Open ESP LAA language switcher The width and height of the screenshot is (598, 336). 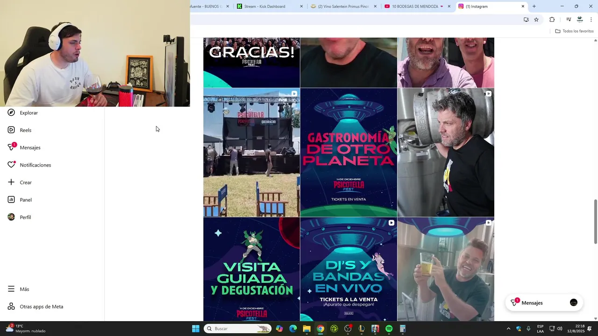(x=540, y=329)
